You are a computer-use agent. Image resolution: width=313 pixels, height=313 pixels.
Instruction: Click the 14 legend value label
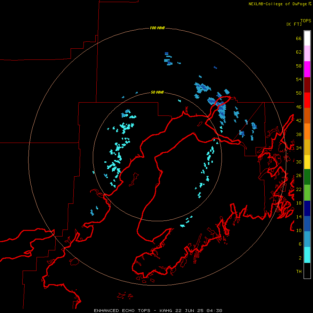click(299, 217)
